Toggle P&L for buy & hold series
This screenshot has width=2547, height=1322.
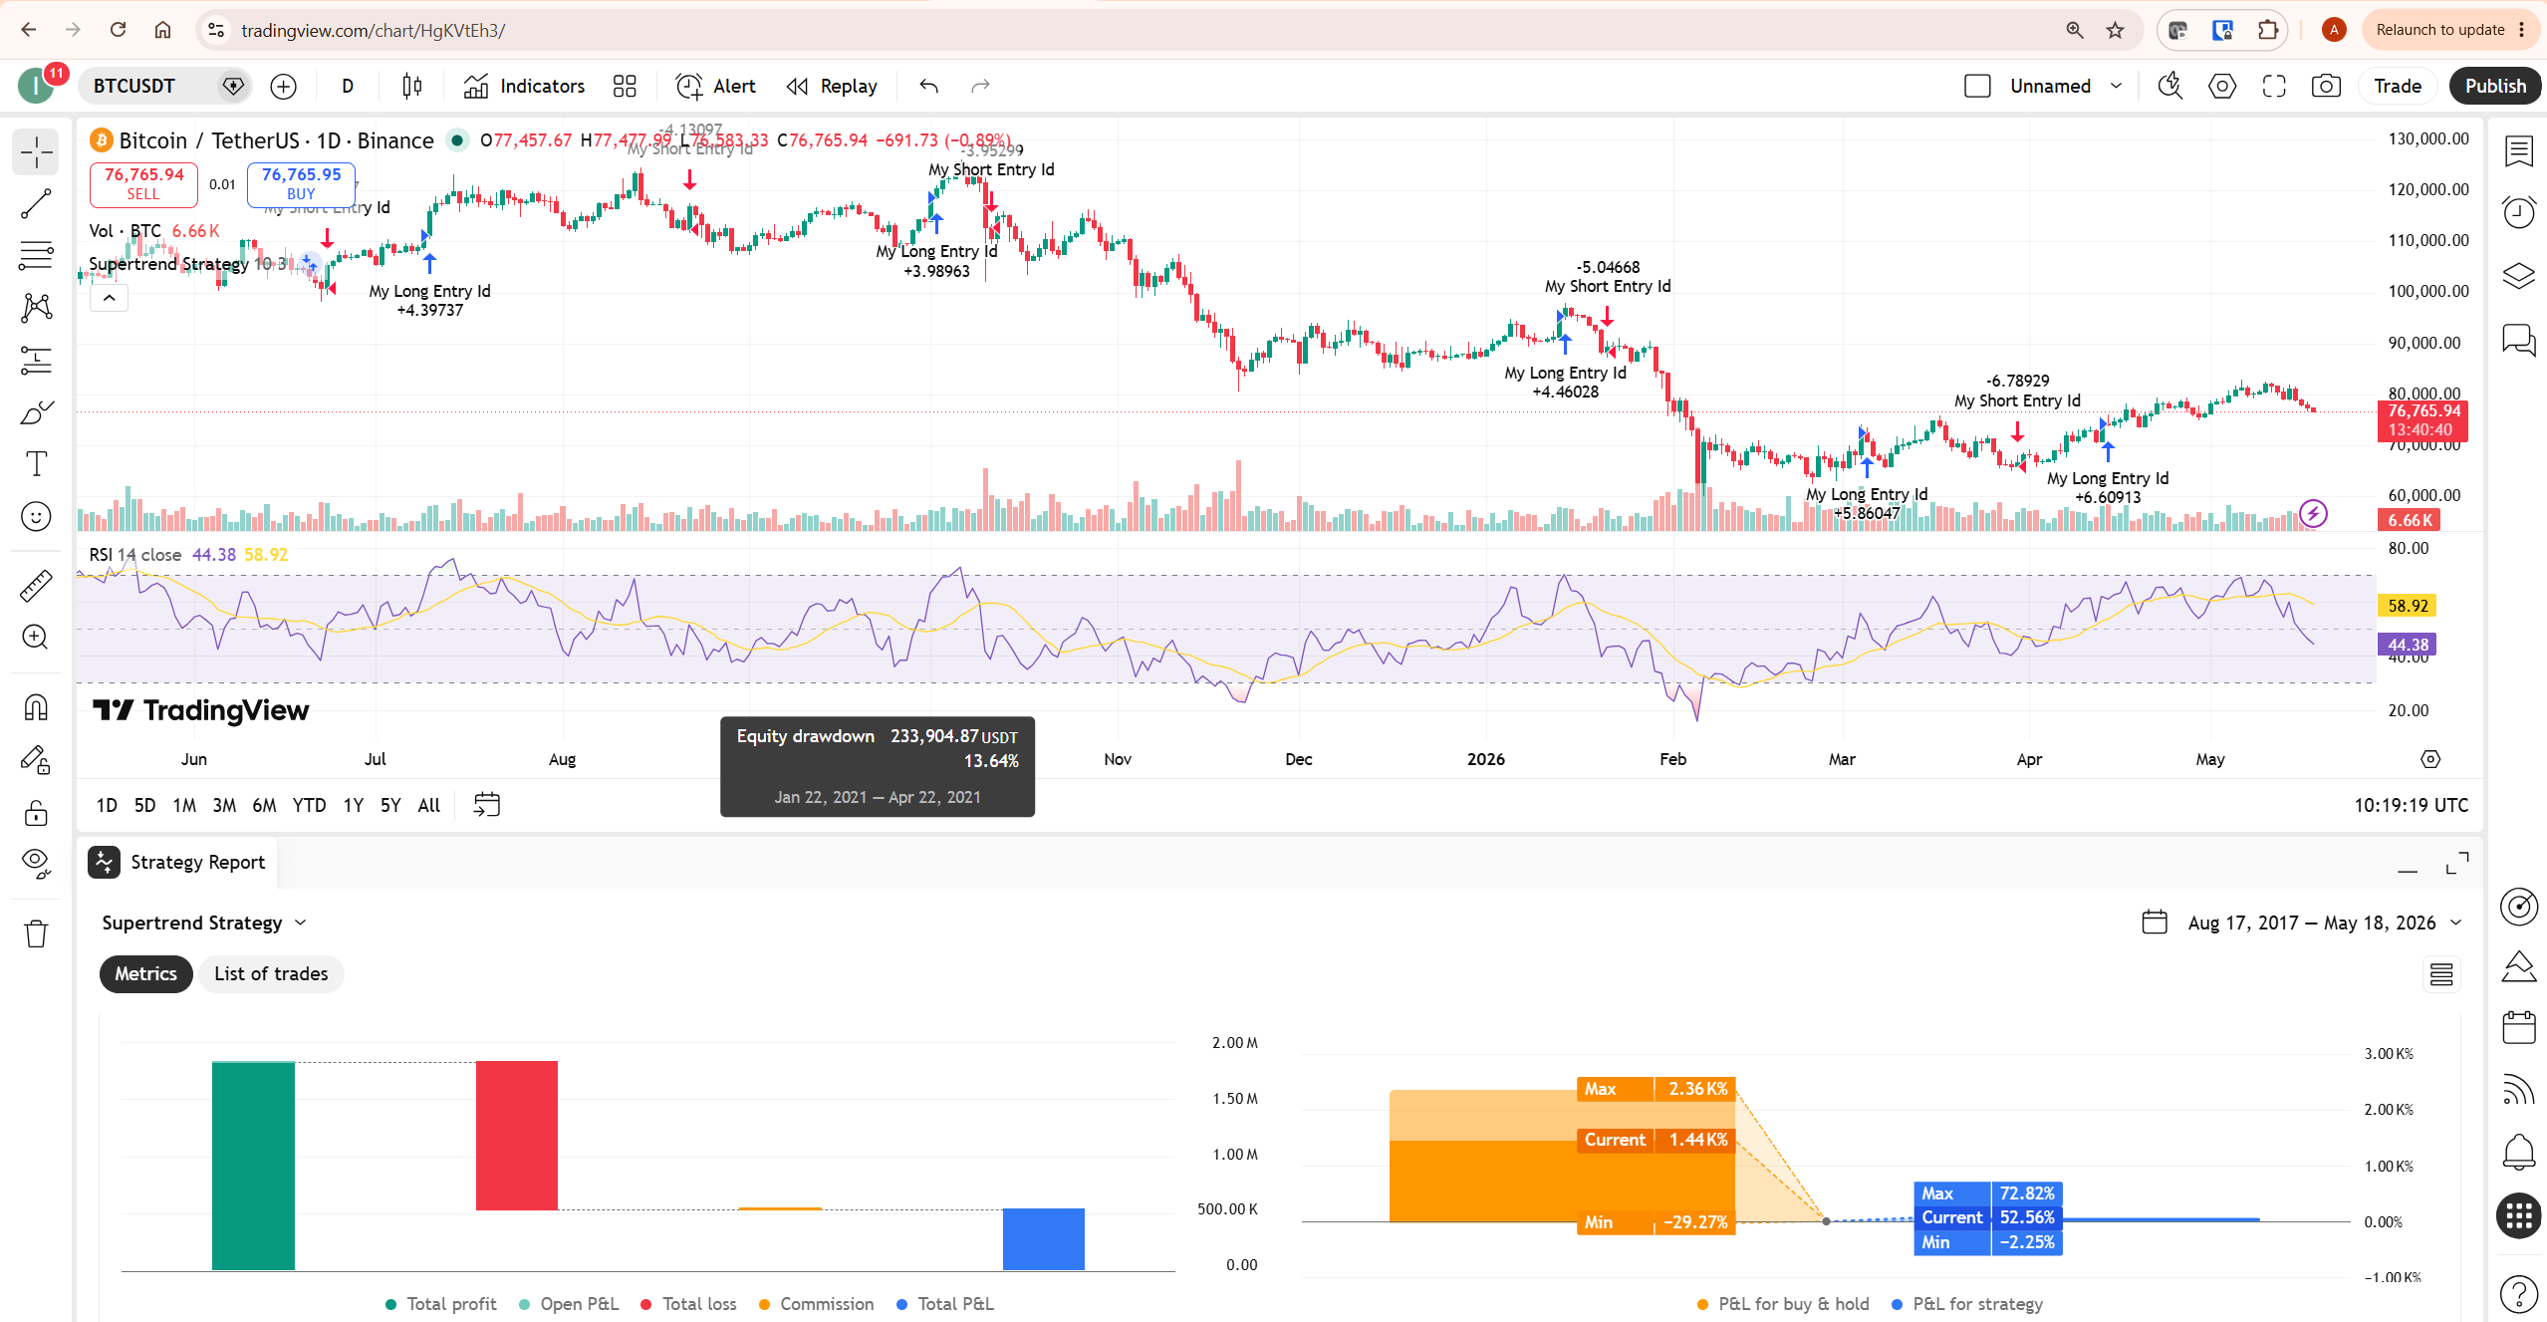coord(1783,1305)
